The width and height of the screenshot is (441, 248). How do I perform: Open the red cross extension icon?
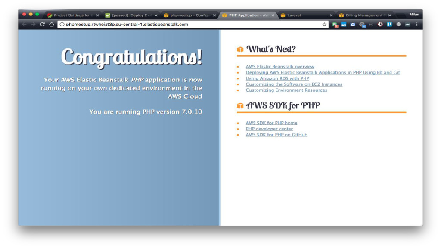380,25
